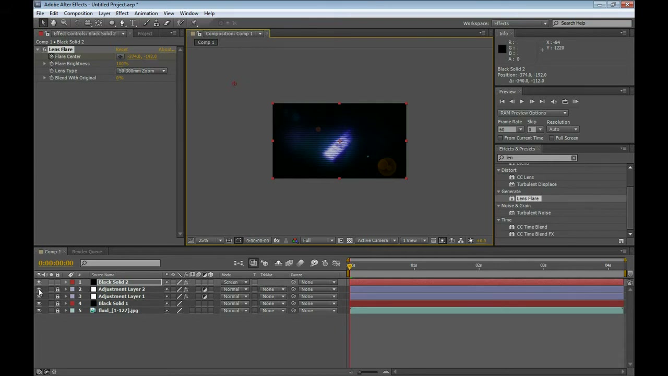Expand the Flare Brightness property
The image size is (668, 376).
coord(45,64)
